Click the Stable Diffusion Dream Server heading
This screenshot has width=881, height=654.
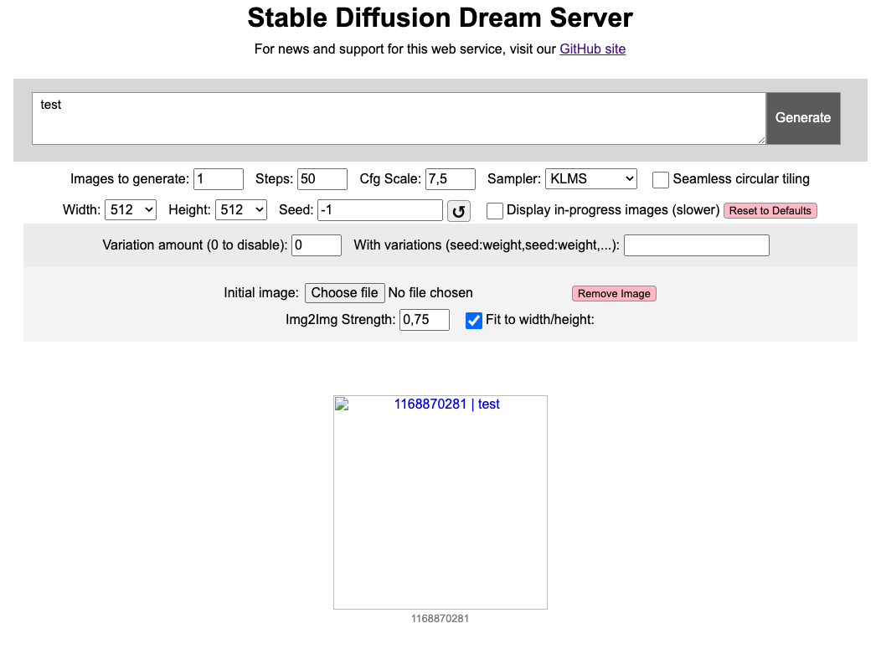[440, 18]
